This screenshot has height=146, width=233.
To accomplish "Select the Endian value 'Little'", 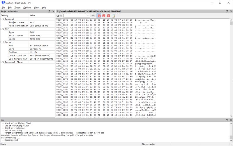I will 33,52.
